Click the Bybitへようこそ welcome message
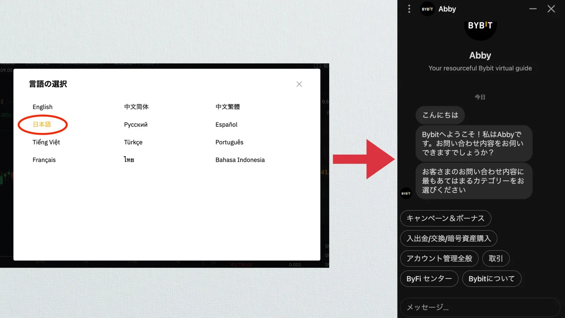This screenshot has width=565, height=318. [474, 143]
